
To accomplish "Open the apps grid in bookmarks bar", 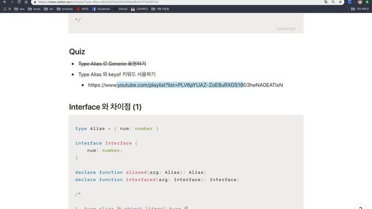I will 7,9.
